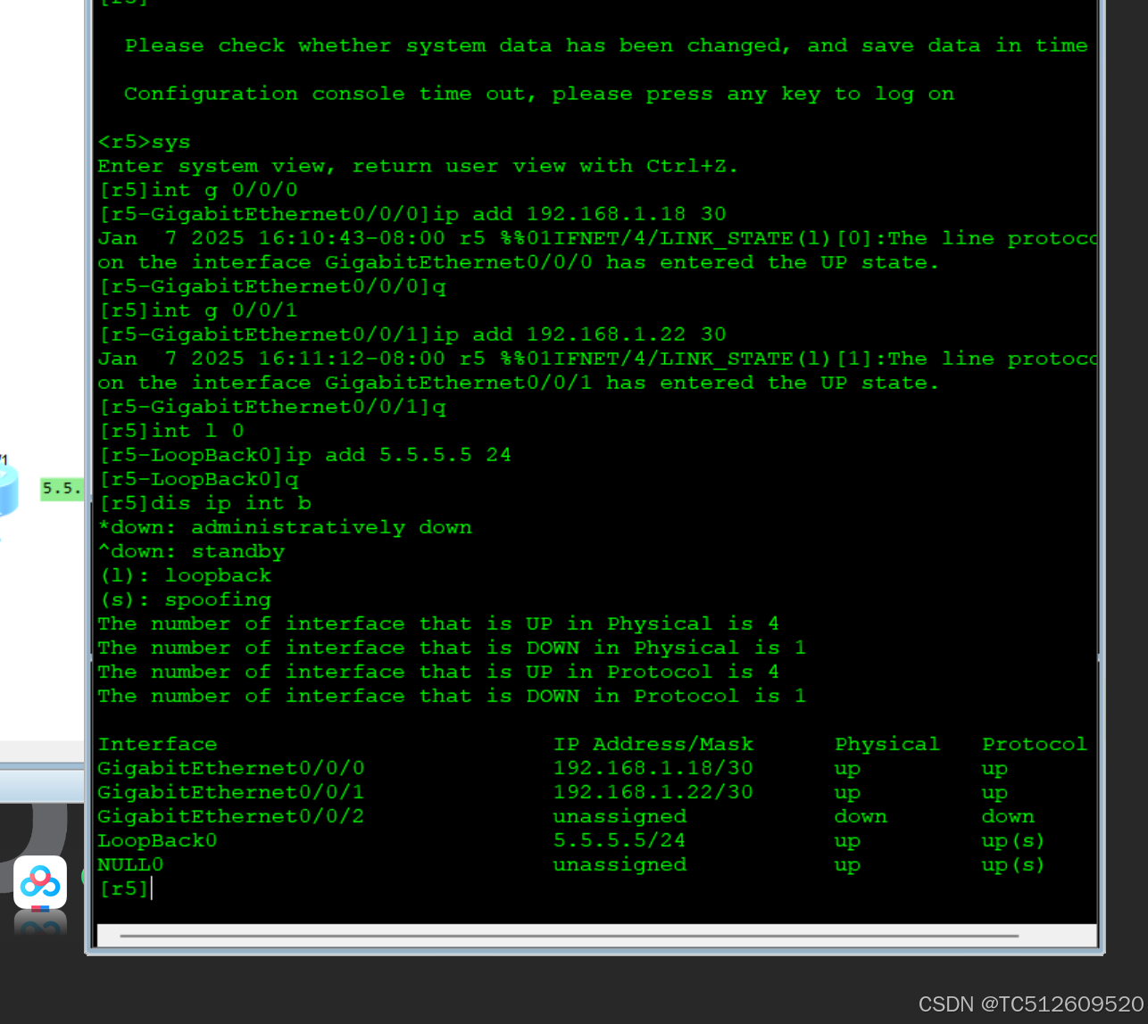Open the Baidu Netdisk taskbar icon

click(40, 882)
